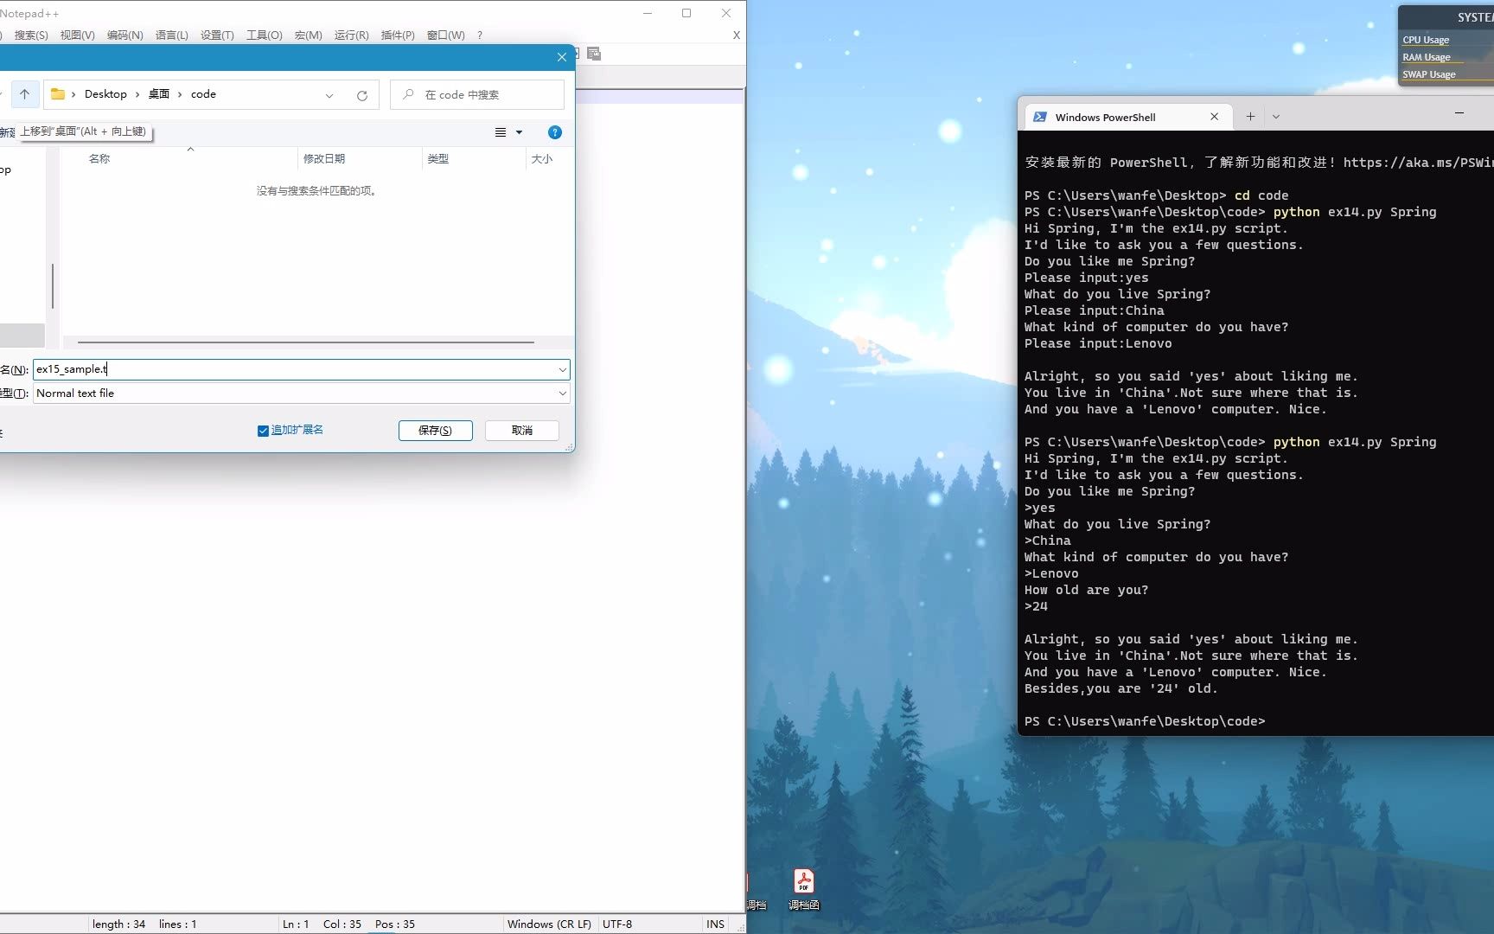The image size is (1494, 934).
Task: Close the save dialog with X
Action: (x=562, y=57)
